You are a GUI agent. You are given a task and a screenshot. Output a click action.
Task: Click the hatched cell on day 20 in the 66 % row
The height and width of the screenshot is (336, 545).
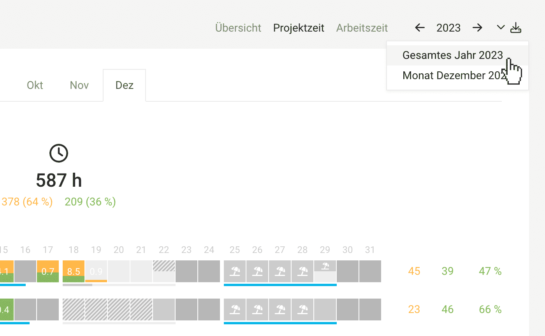[119, 309]
